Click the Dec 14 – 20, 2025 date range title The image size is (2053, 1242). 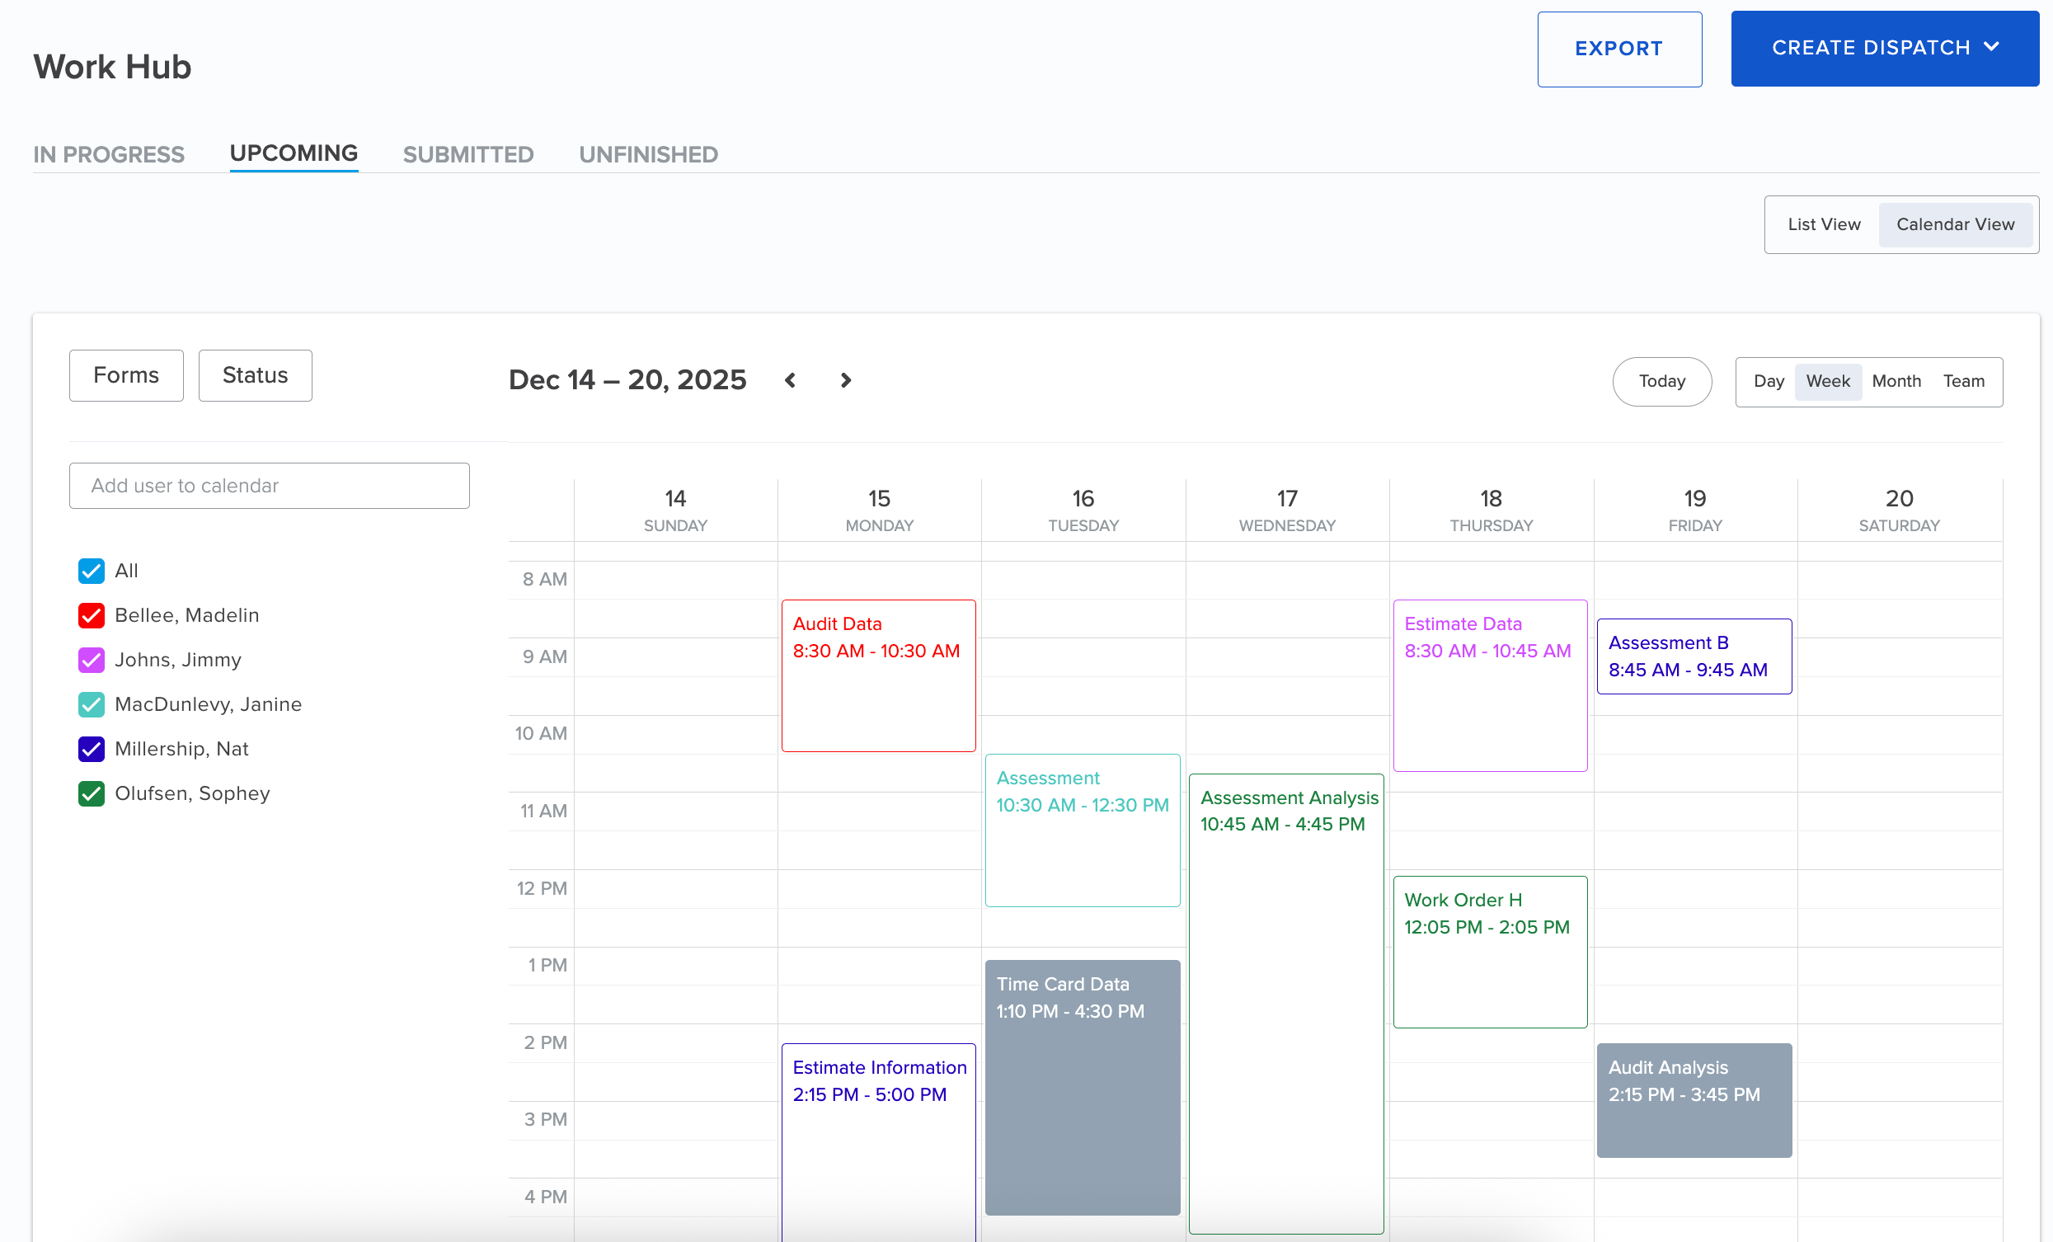tap(627, 380)
